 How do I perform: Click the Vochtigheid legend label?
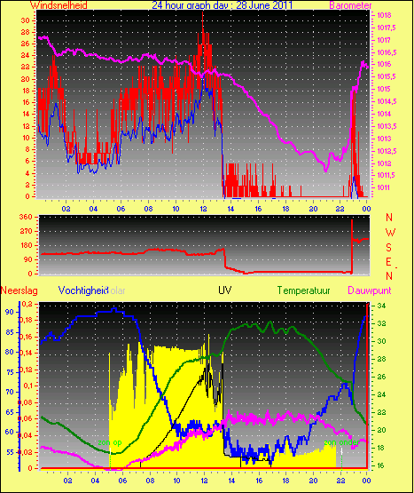(83, 290)
